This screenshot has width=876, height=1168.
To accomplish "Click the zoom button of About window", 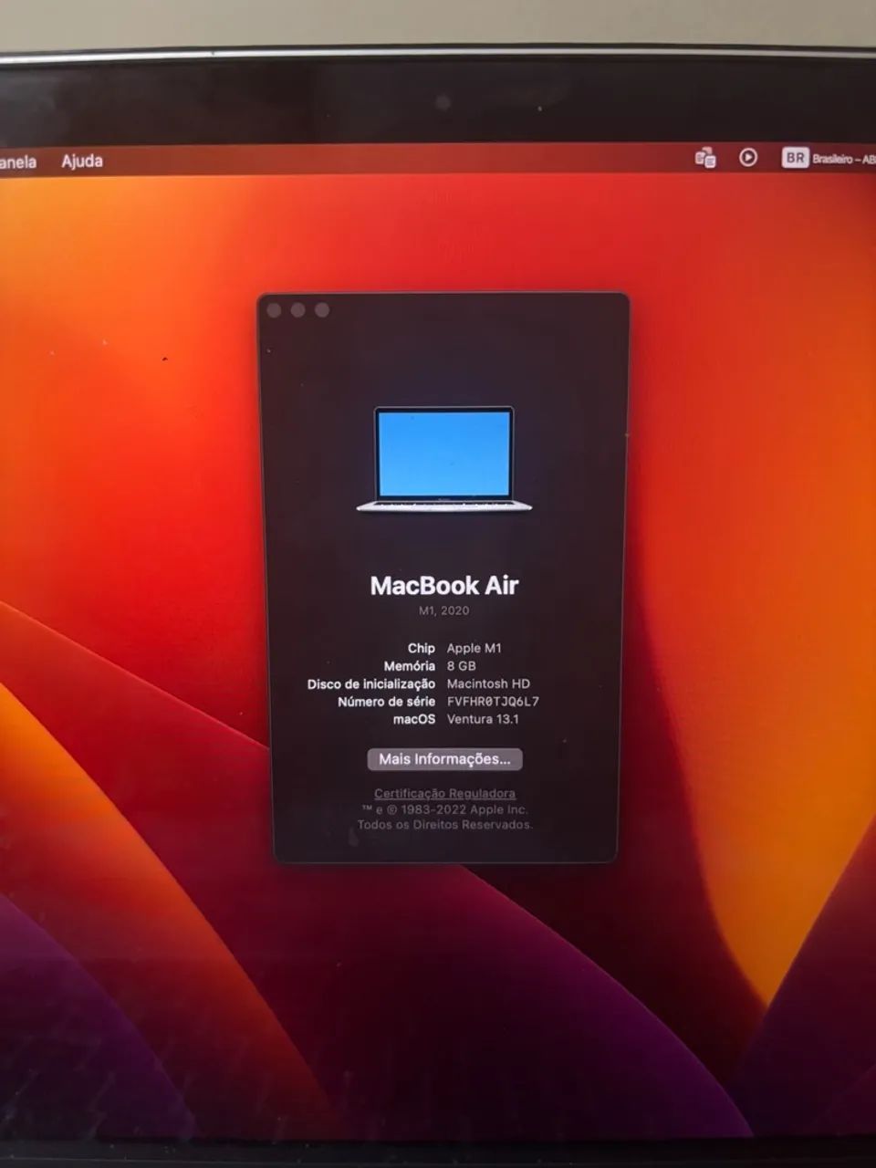I will click(x=322, y=310).
